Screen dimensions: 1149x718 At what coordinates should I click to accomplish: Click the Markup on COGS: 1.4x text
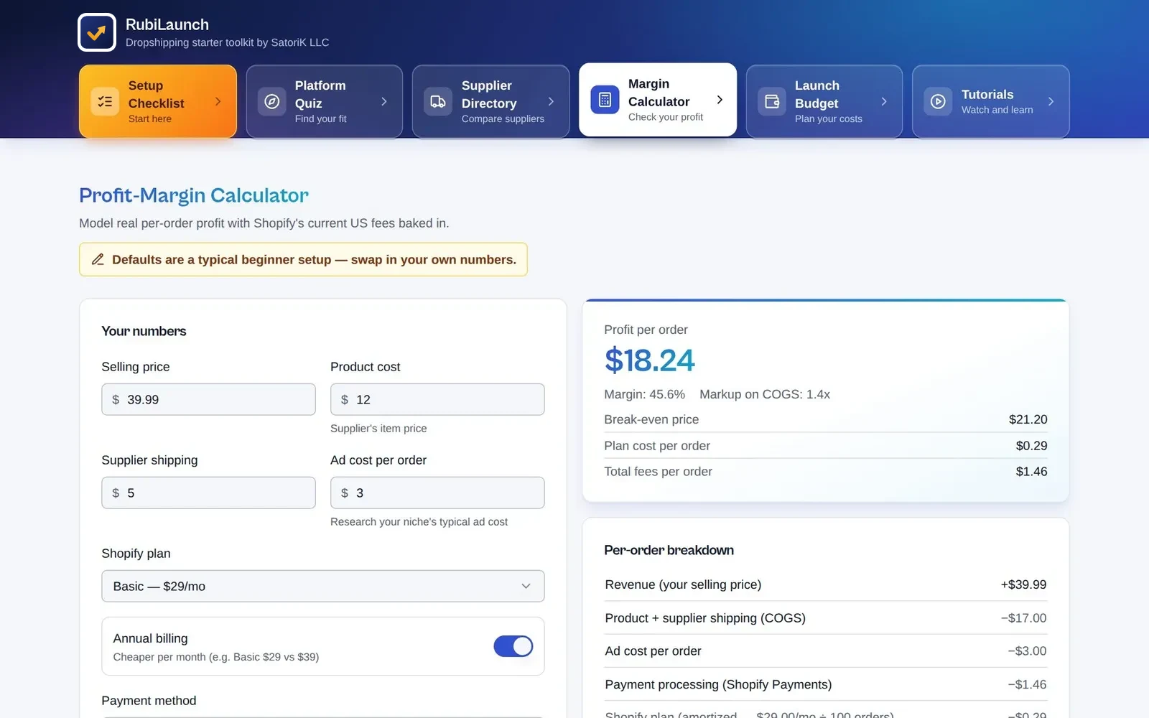(x=765, y=394)
